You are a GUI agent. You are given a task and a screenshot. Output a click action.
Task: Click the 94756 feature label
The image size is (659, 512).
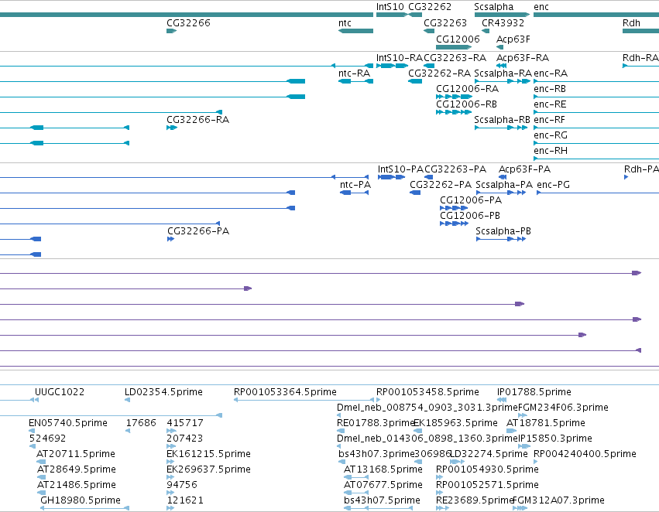coord(181,486)
